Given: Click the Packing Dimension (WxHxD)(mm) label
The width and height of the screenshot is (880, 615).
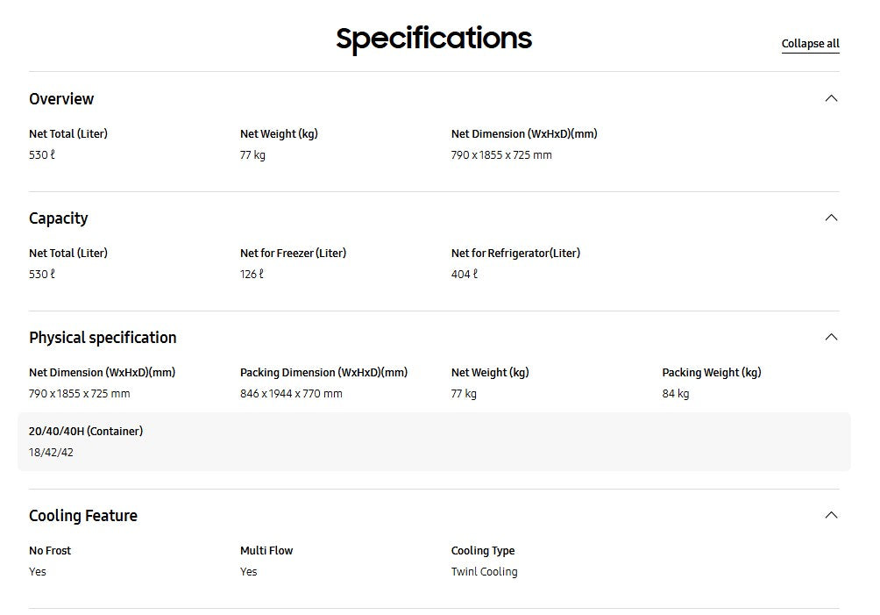Looking at the screenshot, I should coord(323,373).
